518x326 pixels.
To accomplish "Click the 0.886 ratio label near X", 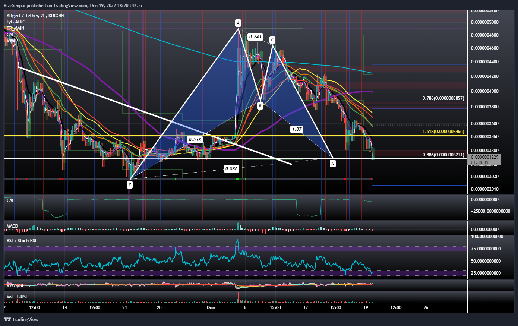I will [x=231, y=169].
